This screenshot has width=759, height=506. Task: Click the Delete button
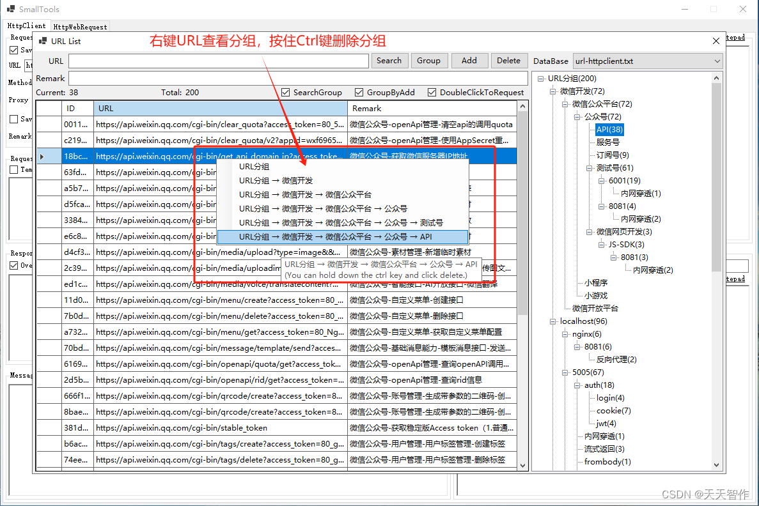tap(509, 60)
